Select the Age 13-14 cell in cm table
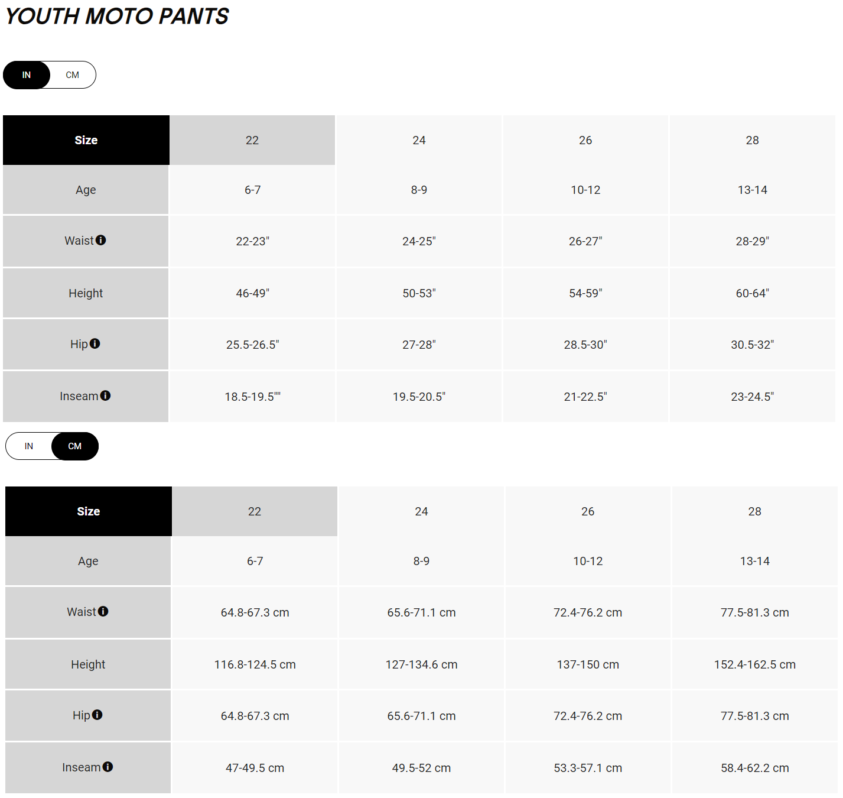 754,560
